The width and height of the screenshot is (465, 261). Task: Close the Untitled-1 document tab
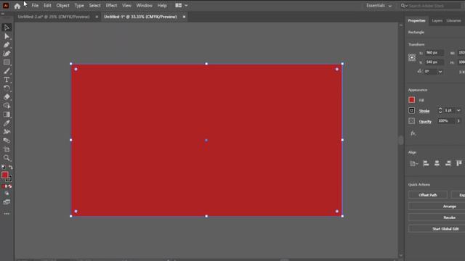click(184, 17)
